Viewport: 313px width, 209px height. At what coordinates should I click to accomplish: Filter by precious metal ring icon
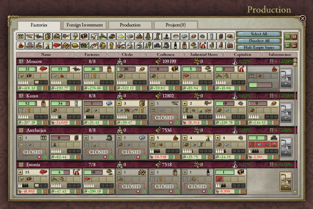pyautogui.click(x=176, y=36)
